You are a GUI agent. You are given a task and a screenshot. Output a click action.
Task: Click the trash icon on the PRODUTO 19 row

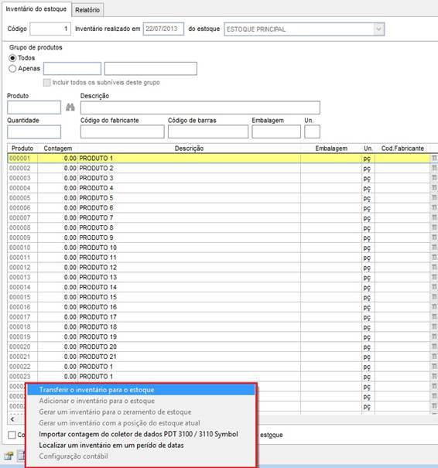coord(434,336)
